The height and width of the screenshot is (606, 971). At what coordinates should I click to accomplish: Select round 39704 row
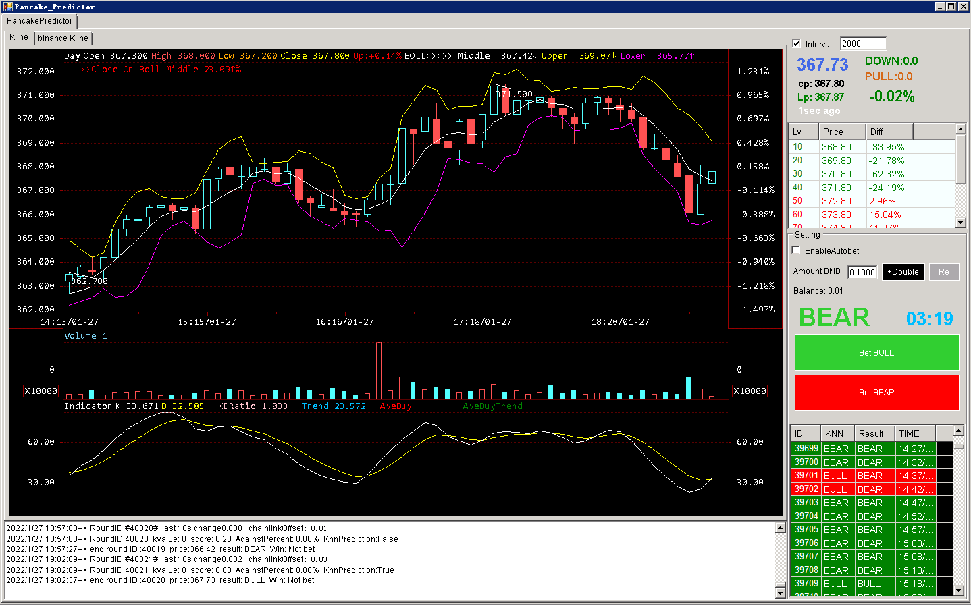point(872,516)
